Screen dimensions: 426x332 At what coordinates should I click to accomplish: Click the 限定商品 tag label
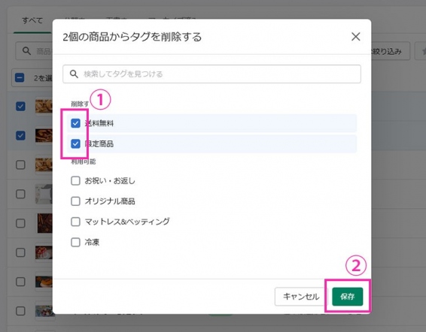pyautogui.click(x=99, y=143)
